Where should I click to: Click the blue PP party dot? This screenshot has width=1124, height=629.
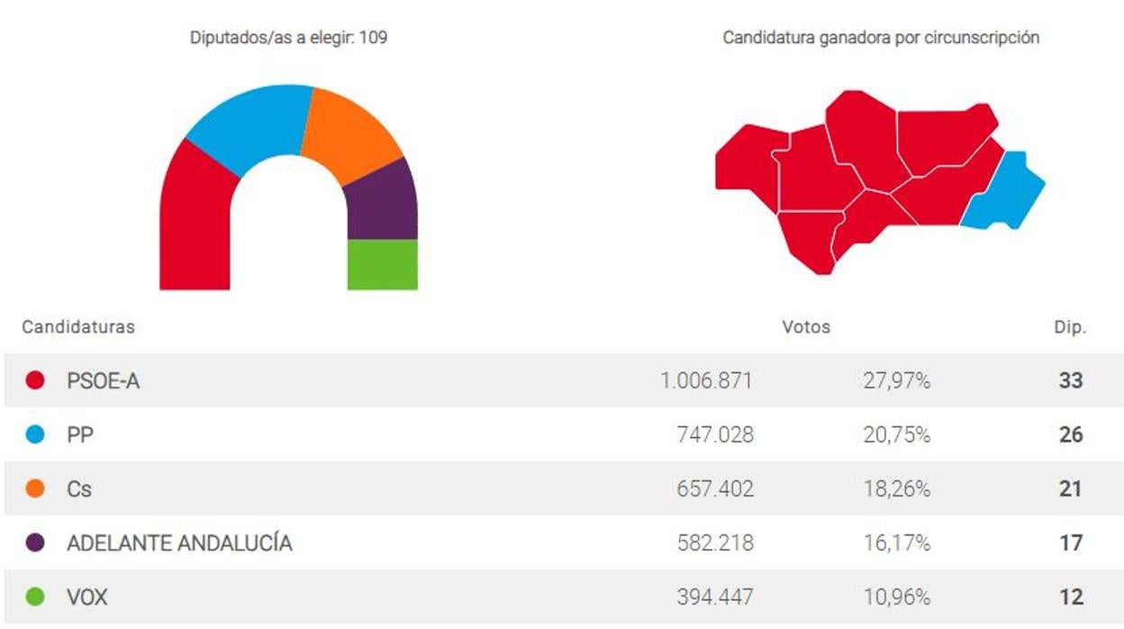point(36,435)
